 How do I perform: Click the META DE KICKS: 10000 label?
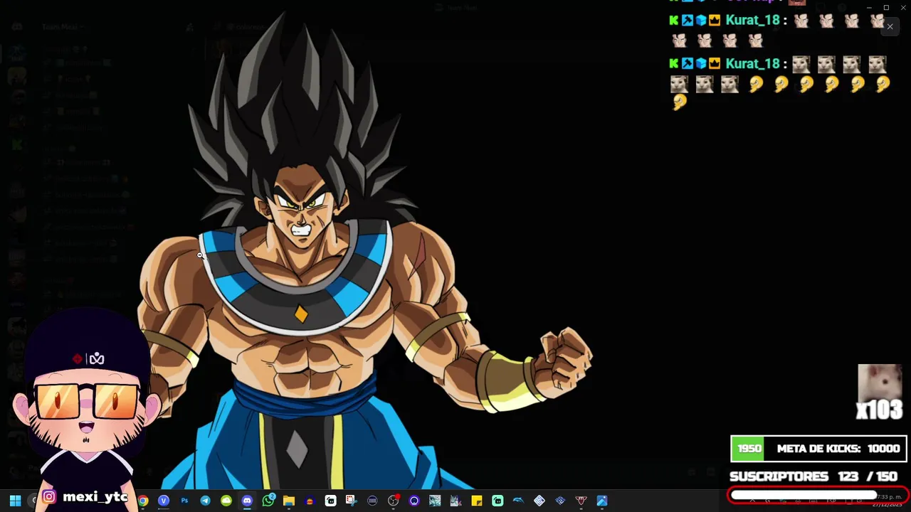tap(838, 449)
